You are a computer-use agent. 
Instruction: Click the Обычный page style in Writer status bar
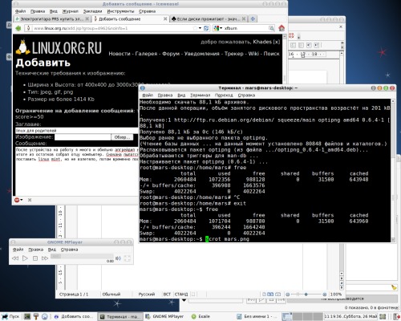111,295
